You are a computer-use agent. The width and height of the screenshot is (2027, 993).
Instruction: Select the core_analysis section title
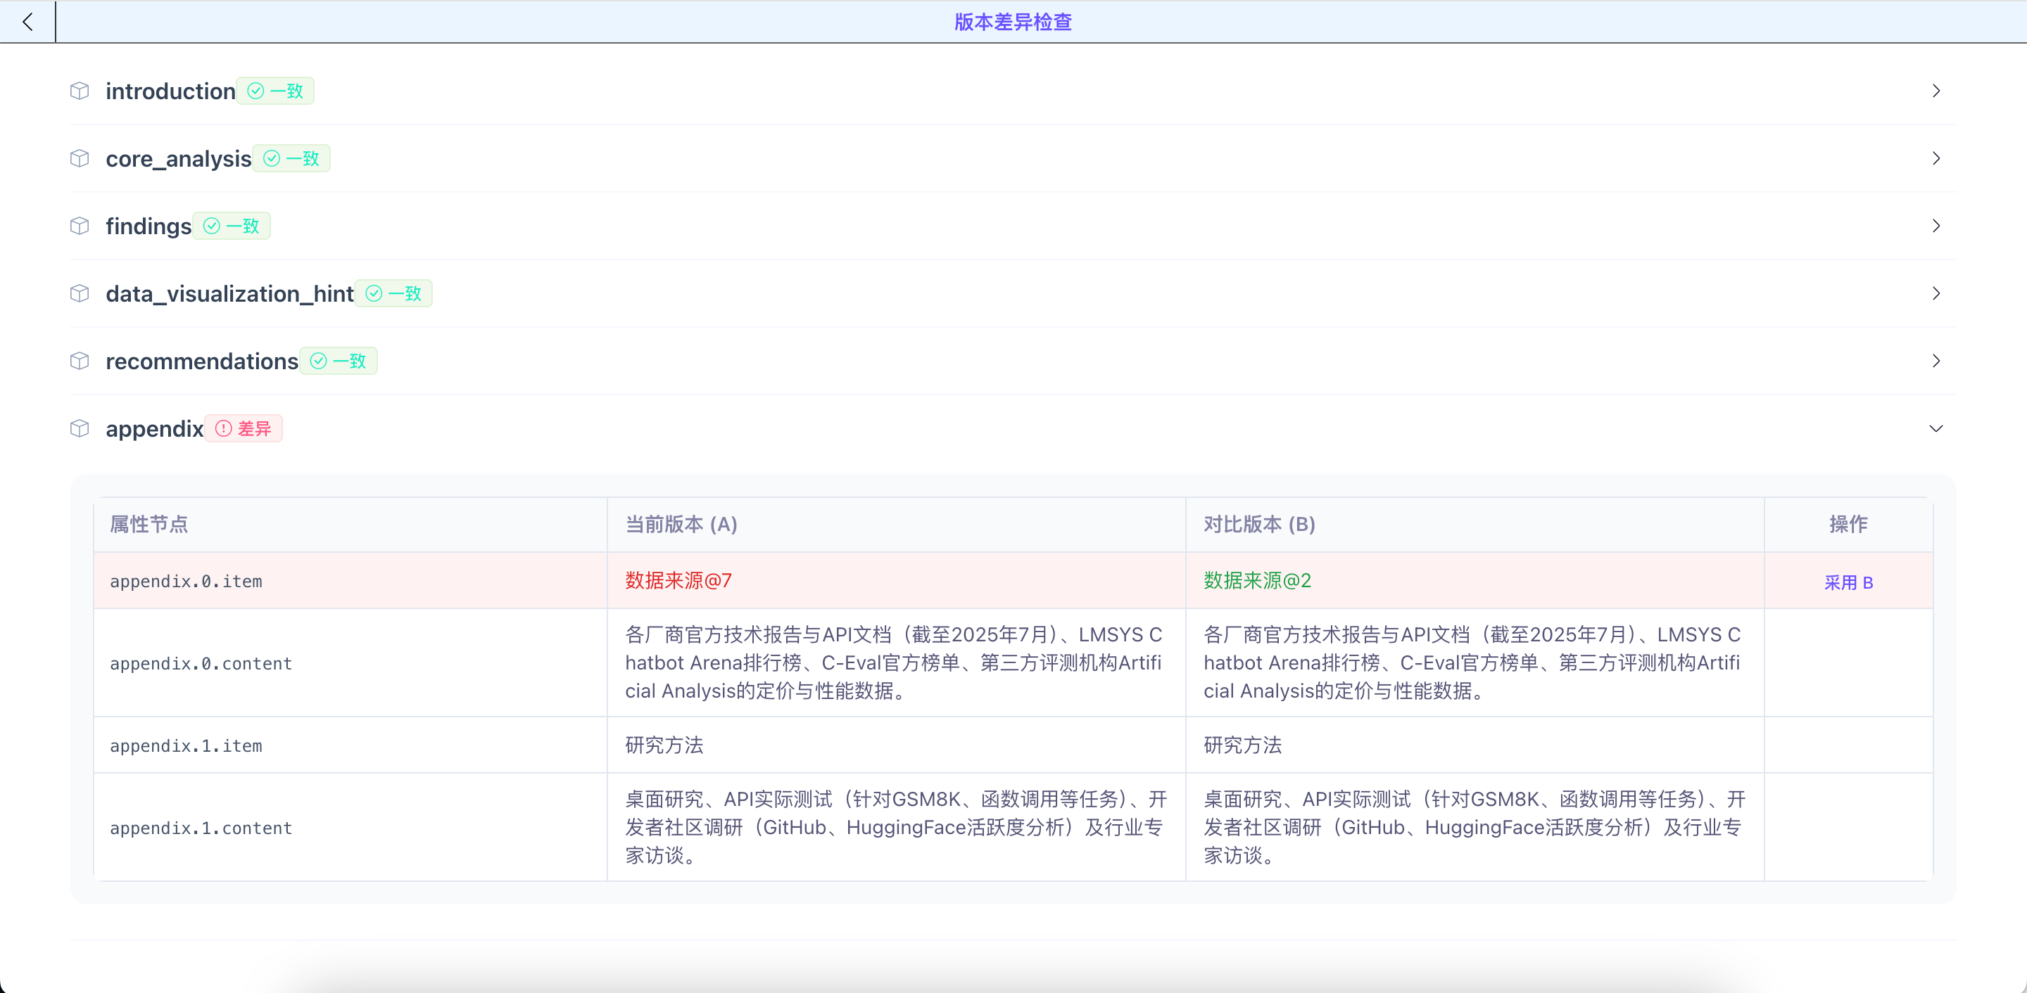(179, 159)
